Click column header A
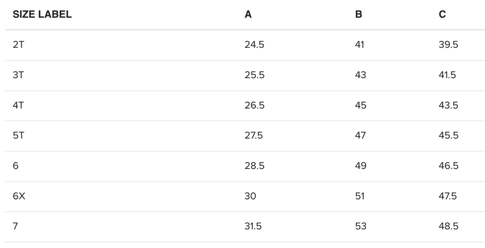 pyautogui.click(x=248, y=15)
